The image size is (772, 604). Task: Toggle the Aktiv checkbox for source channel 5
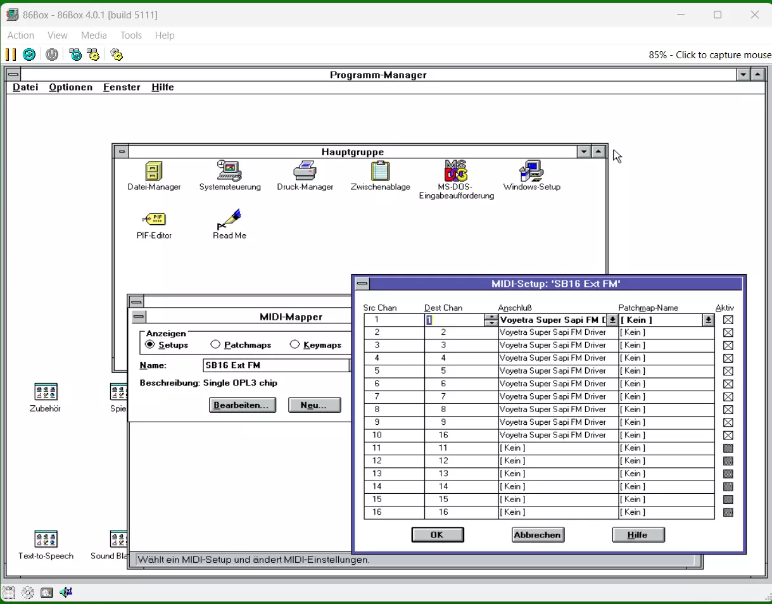(728, 371)
